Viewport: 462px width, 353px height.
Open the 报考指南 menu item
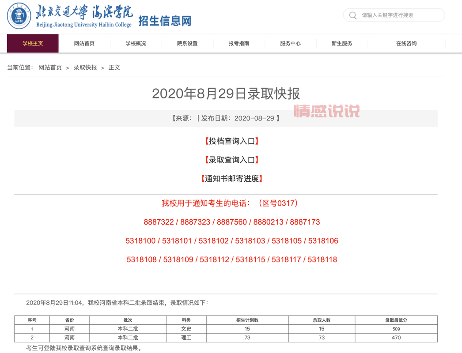tap(239, 43)
